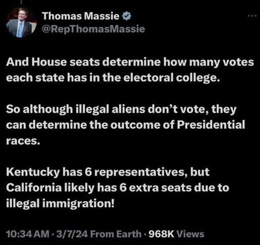This screenshot has width=260, height=245.
Task: Click the word Kentucky in the tweet
Action: pos(33,172)
